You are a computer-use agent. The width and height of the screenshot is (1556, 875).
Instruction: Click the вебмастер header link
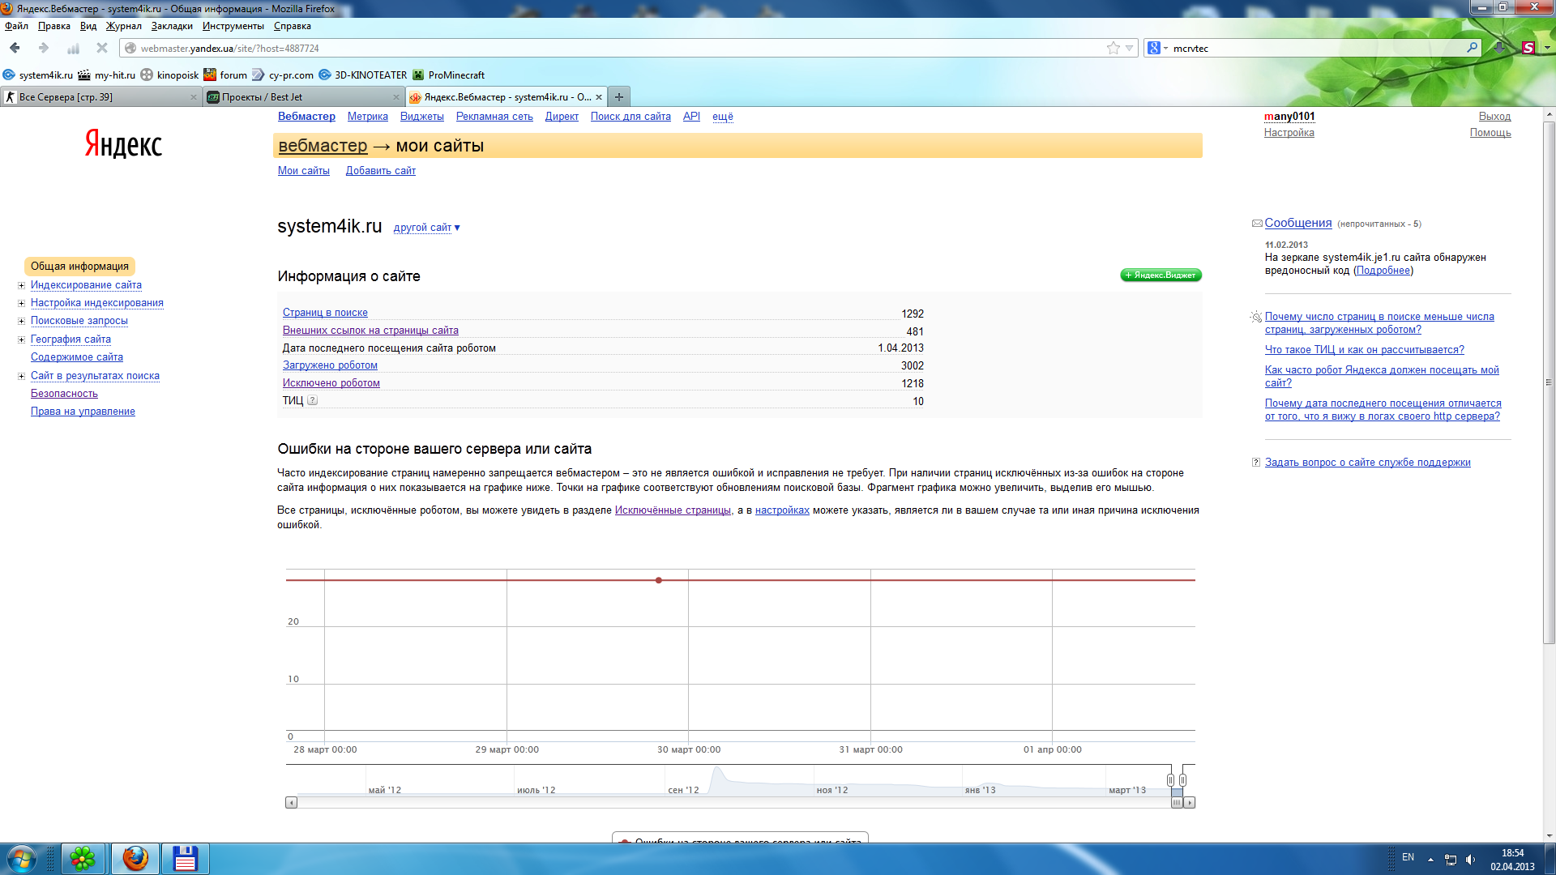[323, 146]
